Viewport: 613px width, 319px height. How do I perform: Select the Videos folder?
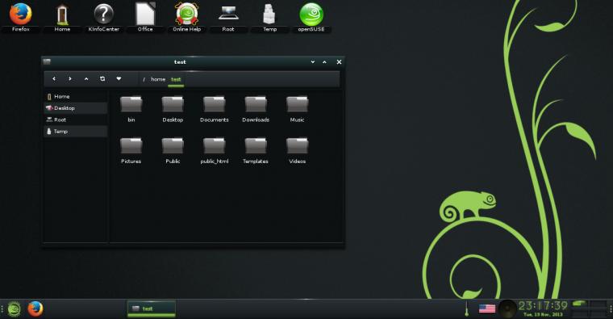click(x=297, y=150)
